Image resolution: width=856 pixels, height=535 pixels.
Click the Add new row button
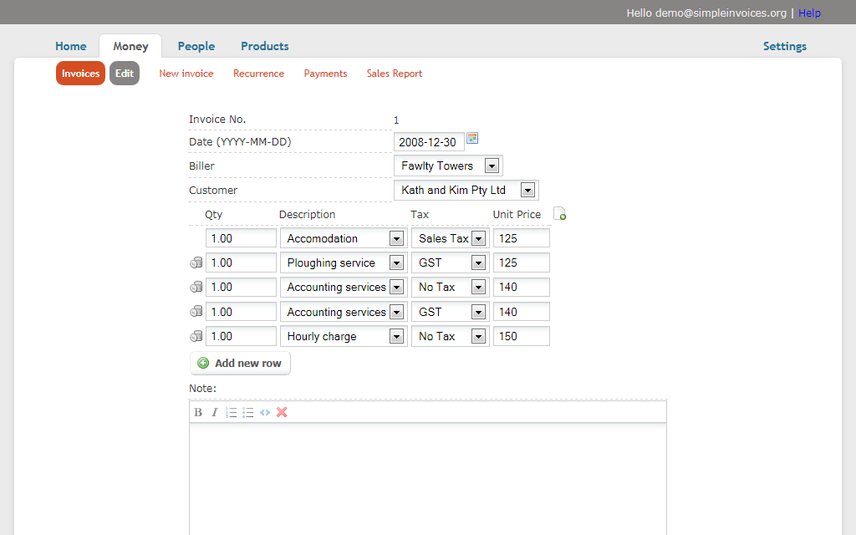click(240, 363)
